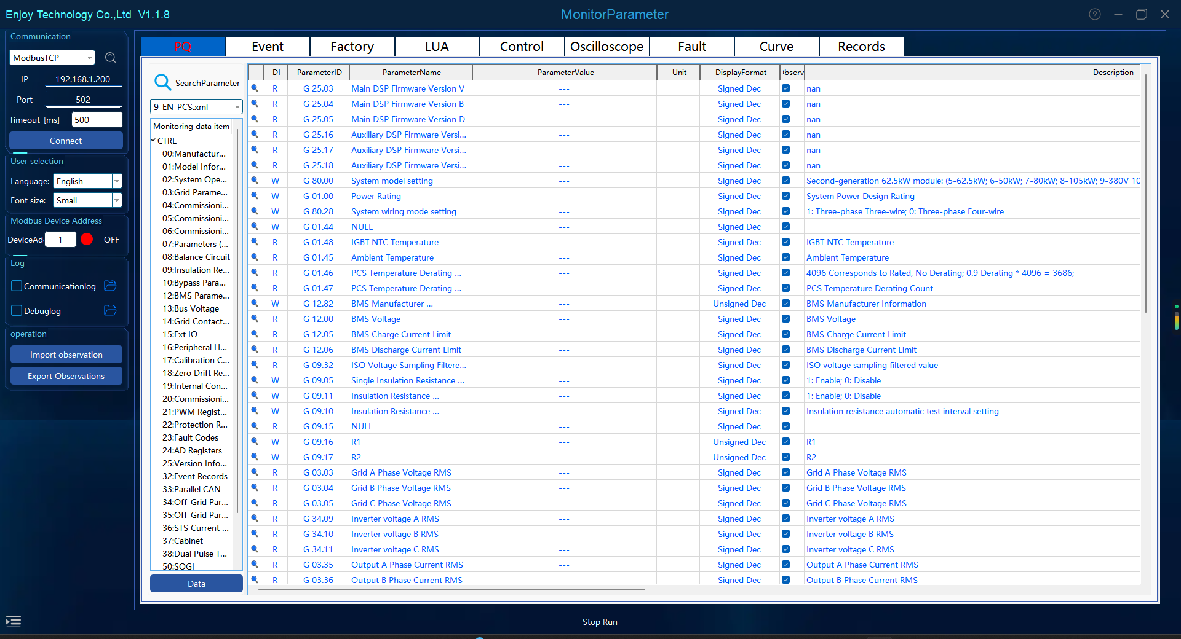Click Export Observations button
Viewport: 1181px width, 639px height.
(66, 376)
